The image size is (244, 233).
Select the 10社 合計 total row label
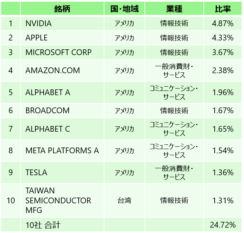43,225
